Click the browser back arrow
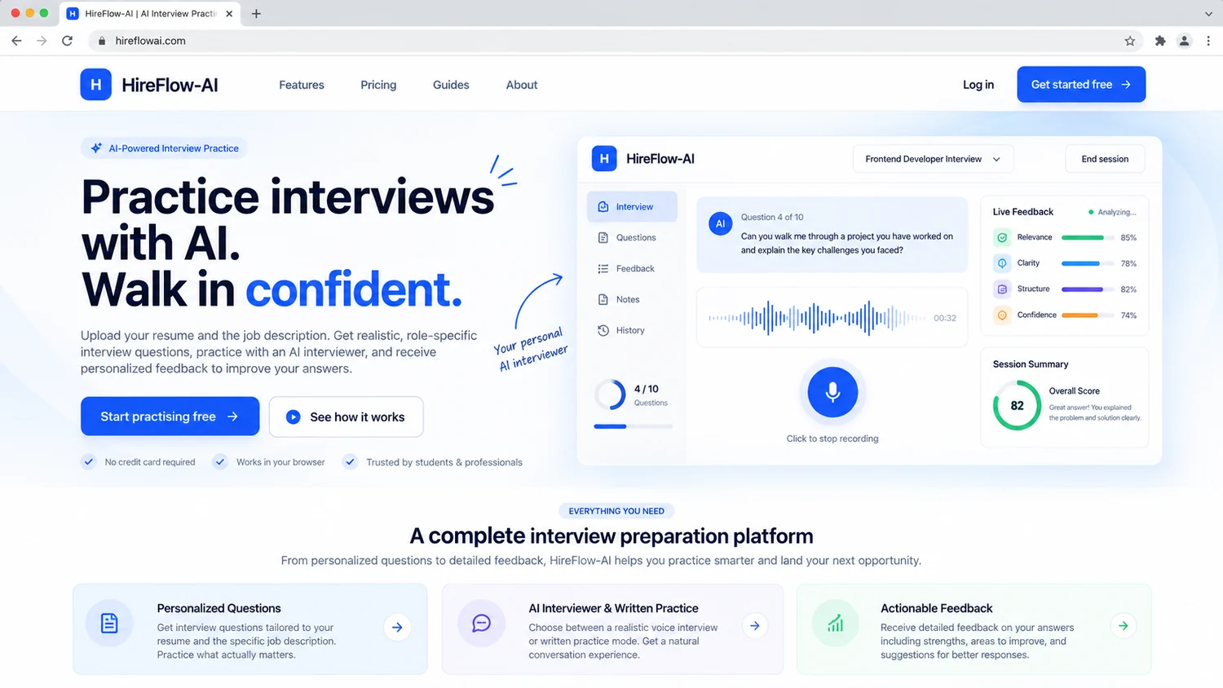Image resolution: width=1223 pixels, height=688 pixels. pos(16,41)
